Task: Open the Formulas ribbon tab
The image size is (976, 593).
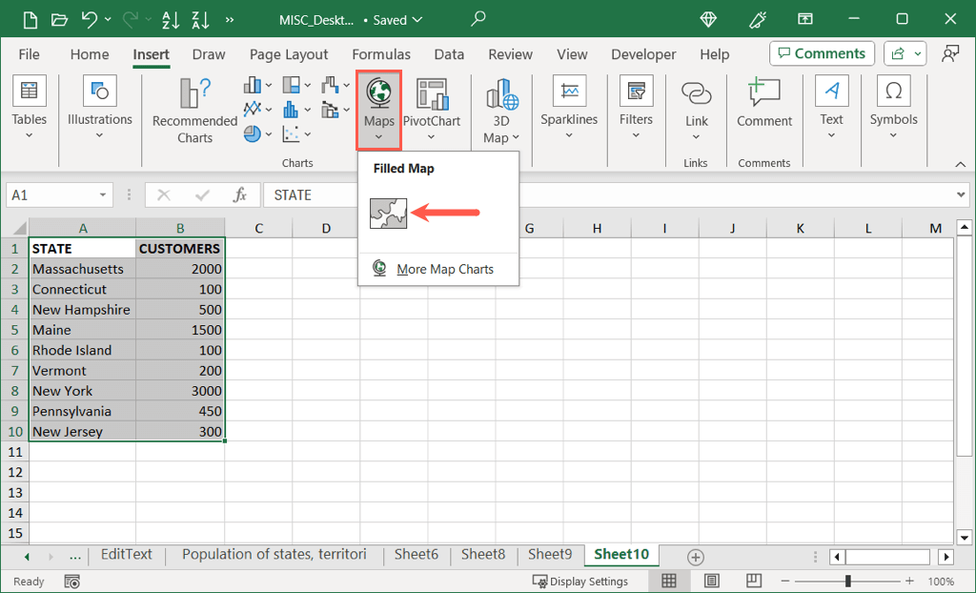Action: pyautogui.click(x=381, y=54)
